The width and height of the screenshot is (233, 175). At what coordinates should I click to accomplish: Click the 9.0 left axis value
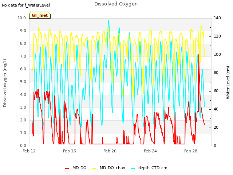[x=23, y=31]
